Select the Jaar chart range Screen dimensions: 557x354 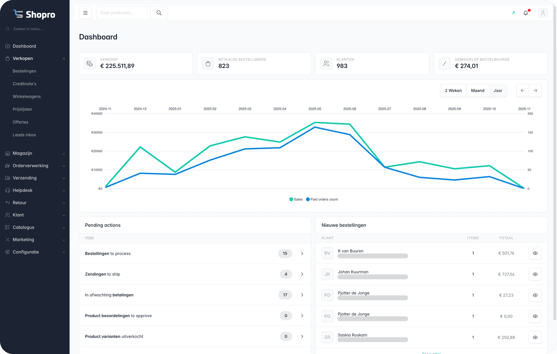pos(498,91)
